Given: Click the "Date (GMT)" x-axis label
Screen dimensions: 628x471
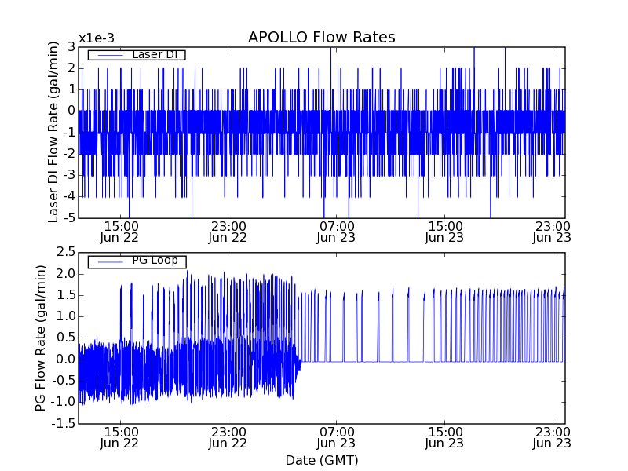Looking at the screenshot, I should click(x=322, y=460).
